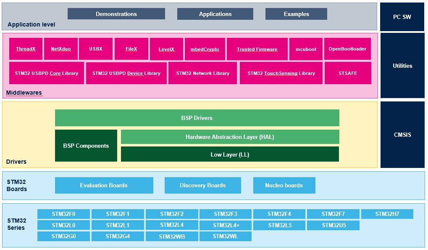
Task: Select the BSP Components block
Action: coord(86,146)
